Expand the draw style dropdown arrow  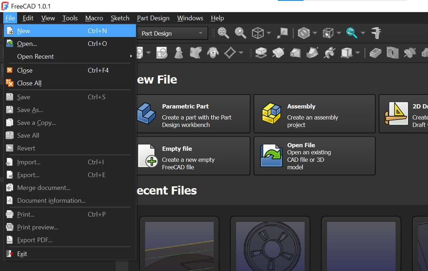[314, 33]
